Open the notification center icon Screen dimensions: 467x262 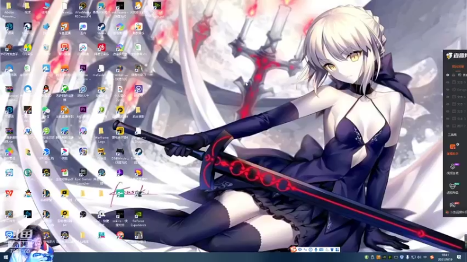point(459,257)
